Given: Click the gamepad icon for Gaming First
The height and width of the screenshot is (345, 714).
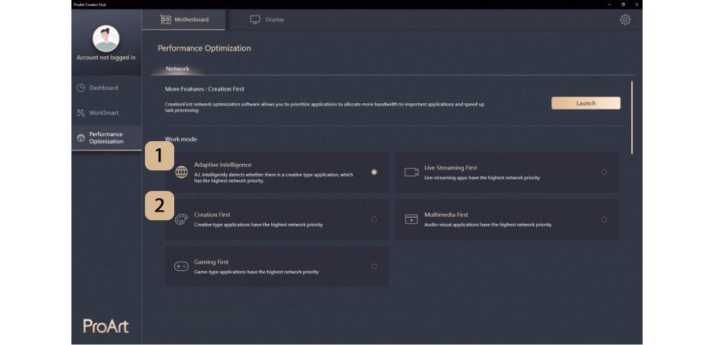Looking at the screenshot, I should pos(181,267).
